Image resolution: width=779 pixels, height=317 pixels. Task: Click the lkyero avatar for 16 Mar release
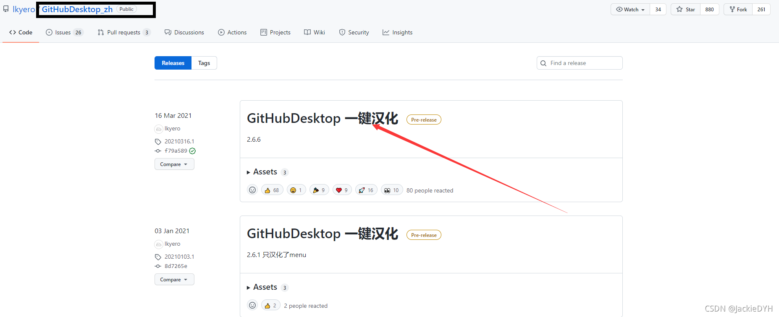pos(159,129)
